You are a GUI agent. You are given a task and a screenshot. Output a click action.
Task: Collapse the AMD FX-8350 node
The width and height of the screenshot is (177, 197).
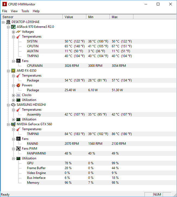pyautogui.click(x=8, y=71)
